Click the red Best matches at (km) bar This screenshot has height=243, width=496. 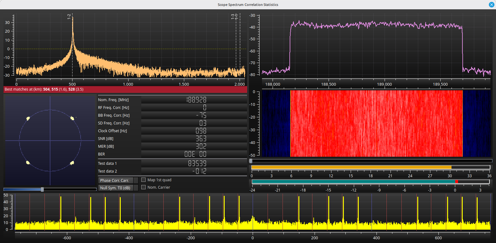tap(125, 89)
